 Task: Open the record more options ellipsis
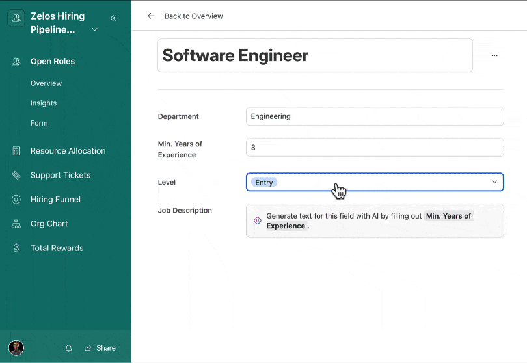pos(494,55)
